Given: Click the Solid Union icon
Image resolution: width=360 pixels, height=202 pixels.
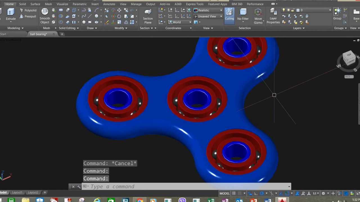Looking at the screenshot, I should pyautogui.click(x=61, y=10).
